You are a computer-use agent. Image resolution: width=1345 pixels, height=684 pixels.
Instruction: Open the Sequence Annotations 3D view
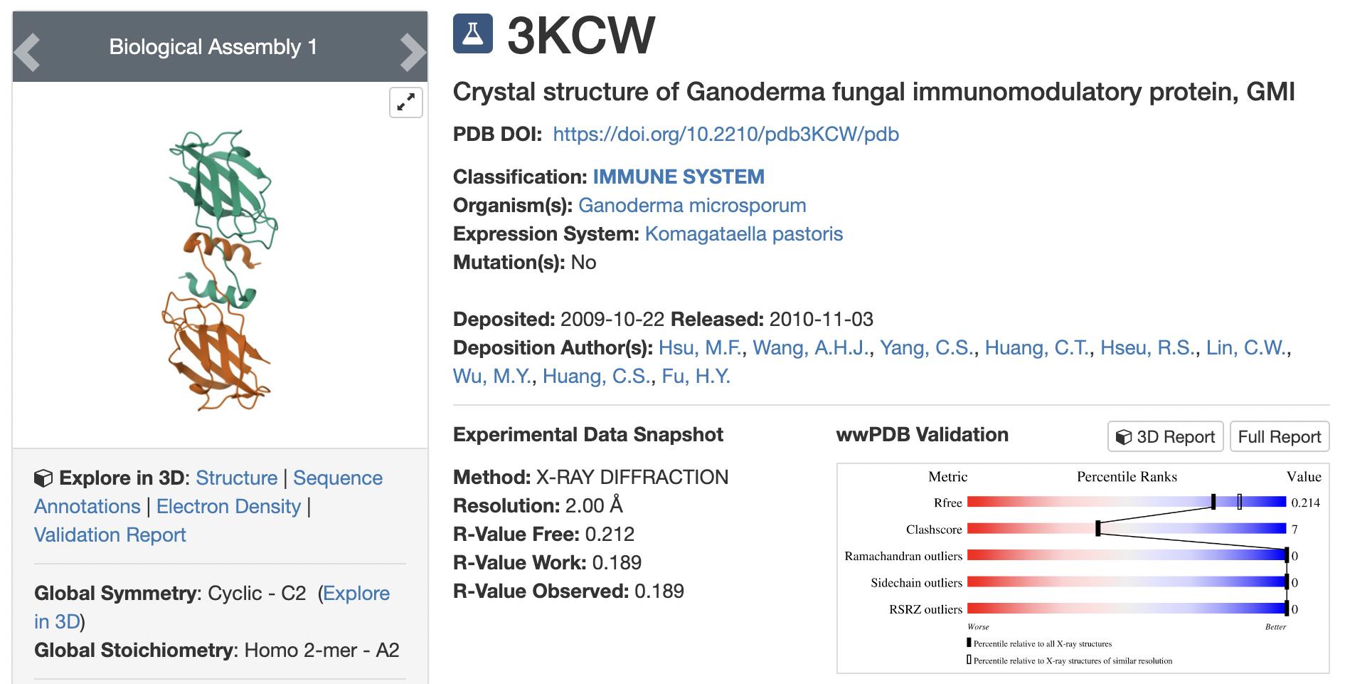[x=337, y=478]
